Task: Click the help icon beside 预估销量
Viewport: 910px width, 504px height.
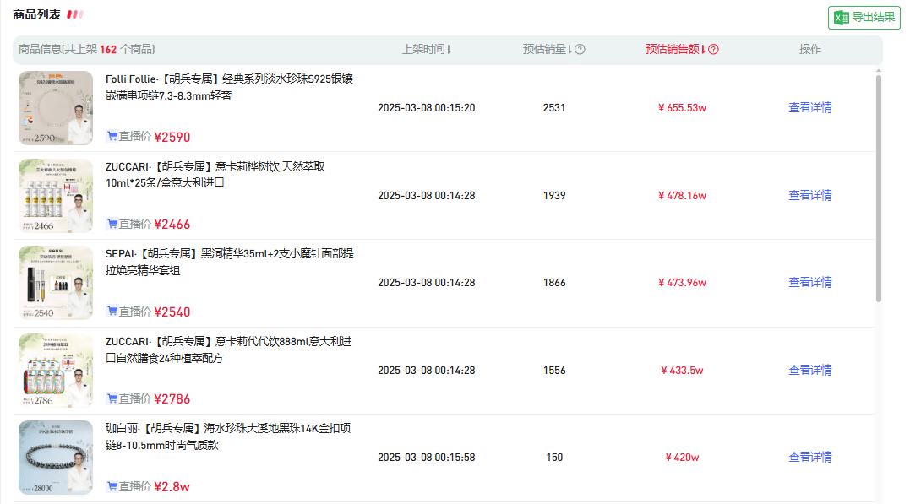Action: click(580, 50)
